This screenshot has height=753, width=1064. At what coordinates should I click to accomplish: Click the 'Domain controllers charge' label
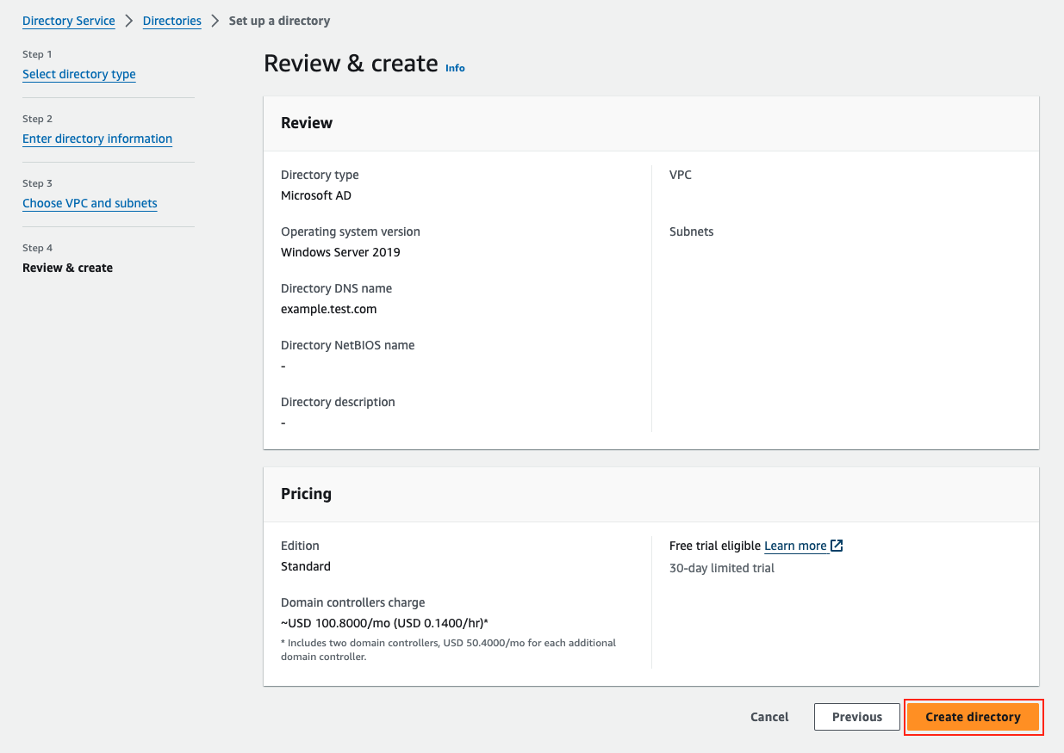click(x=353, y=602)
